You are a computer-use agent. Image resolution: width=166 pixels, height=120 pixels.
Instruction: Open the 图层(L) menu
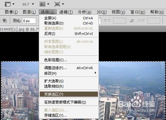click(x=29, y=12)
